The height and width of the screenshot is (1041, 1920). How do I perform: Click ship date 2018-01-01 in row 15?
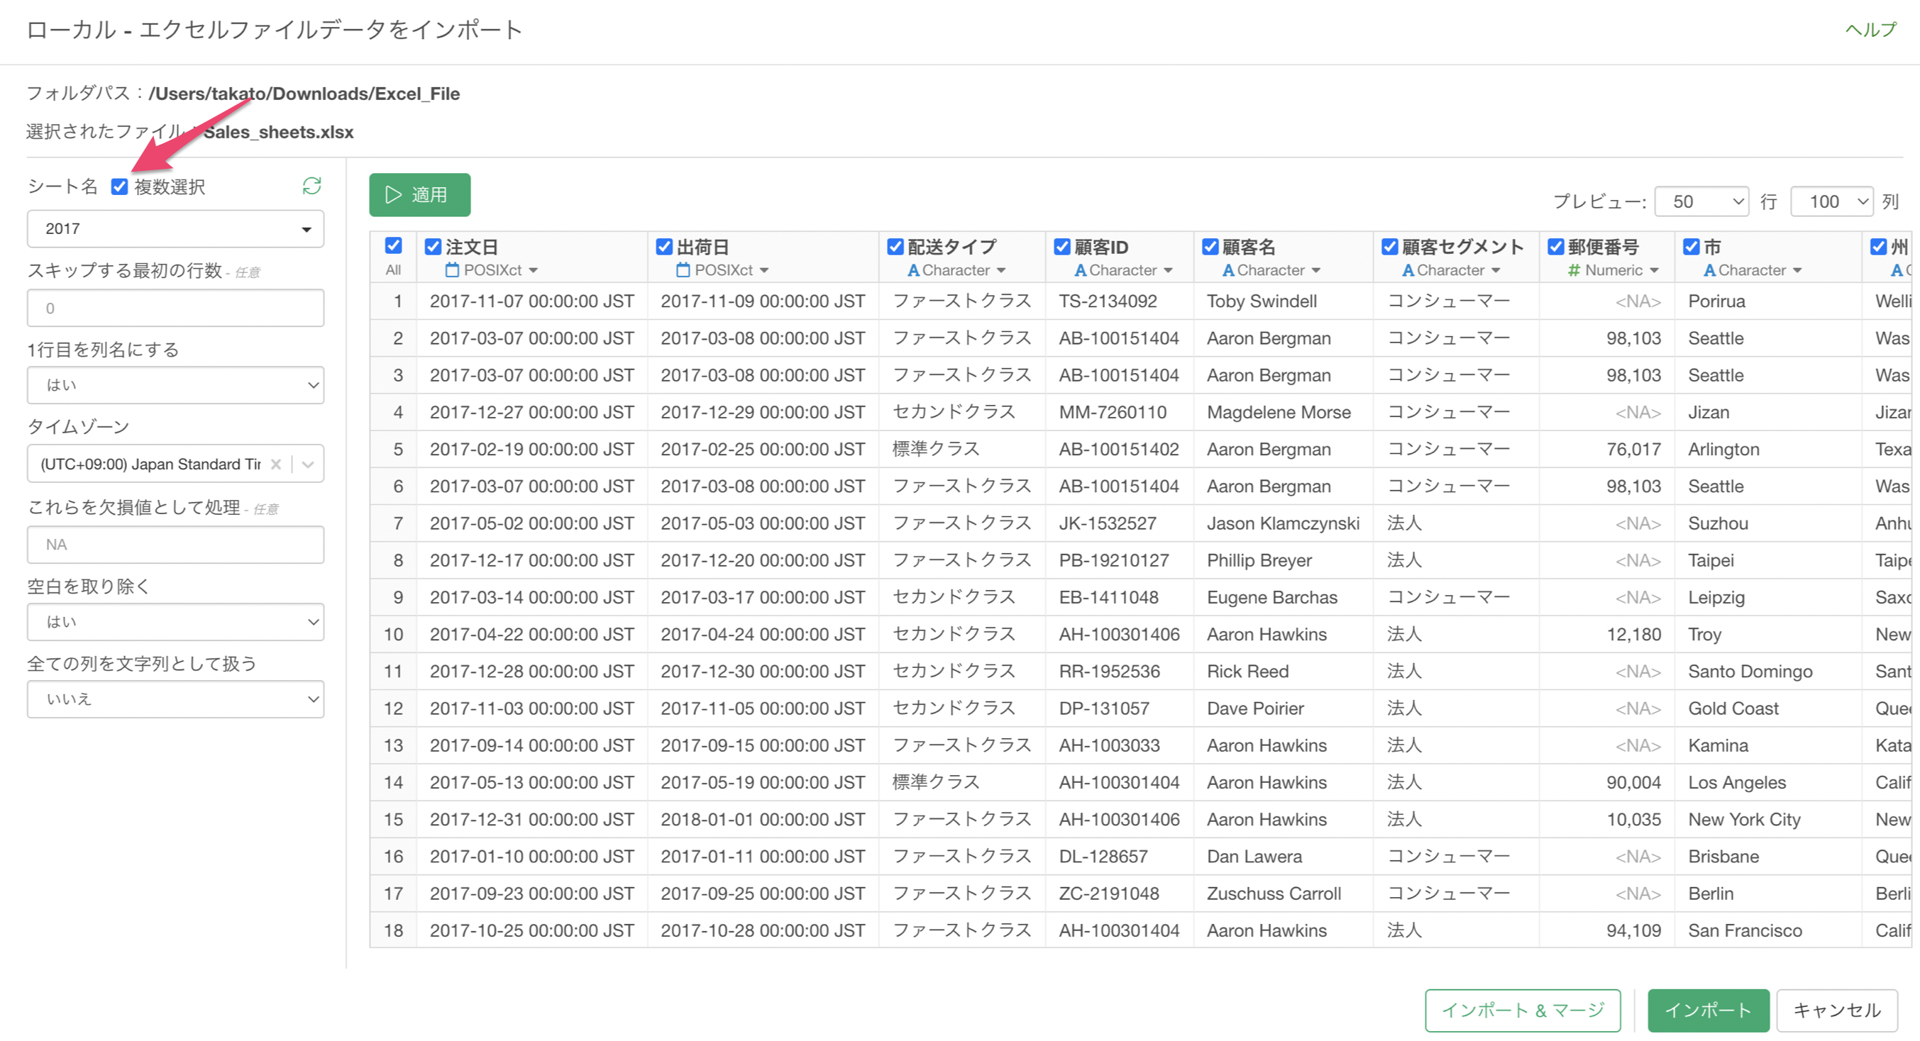point(763,820)
